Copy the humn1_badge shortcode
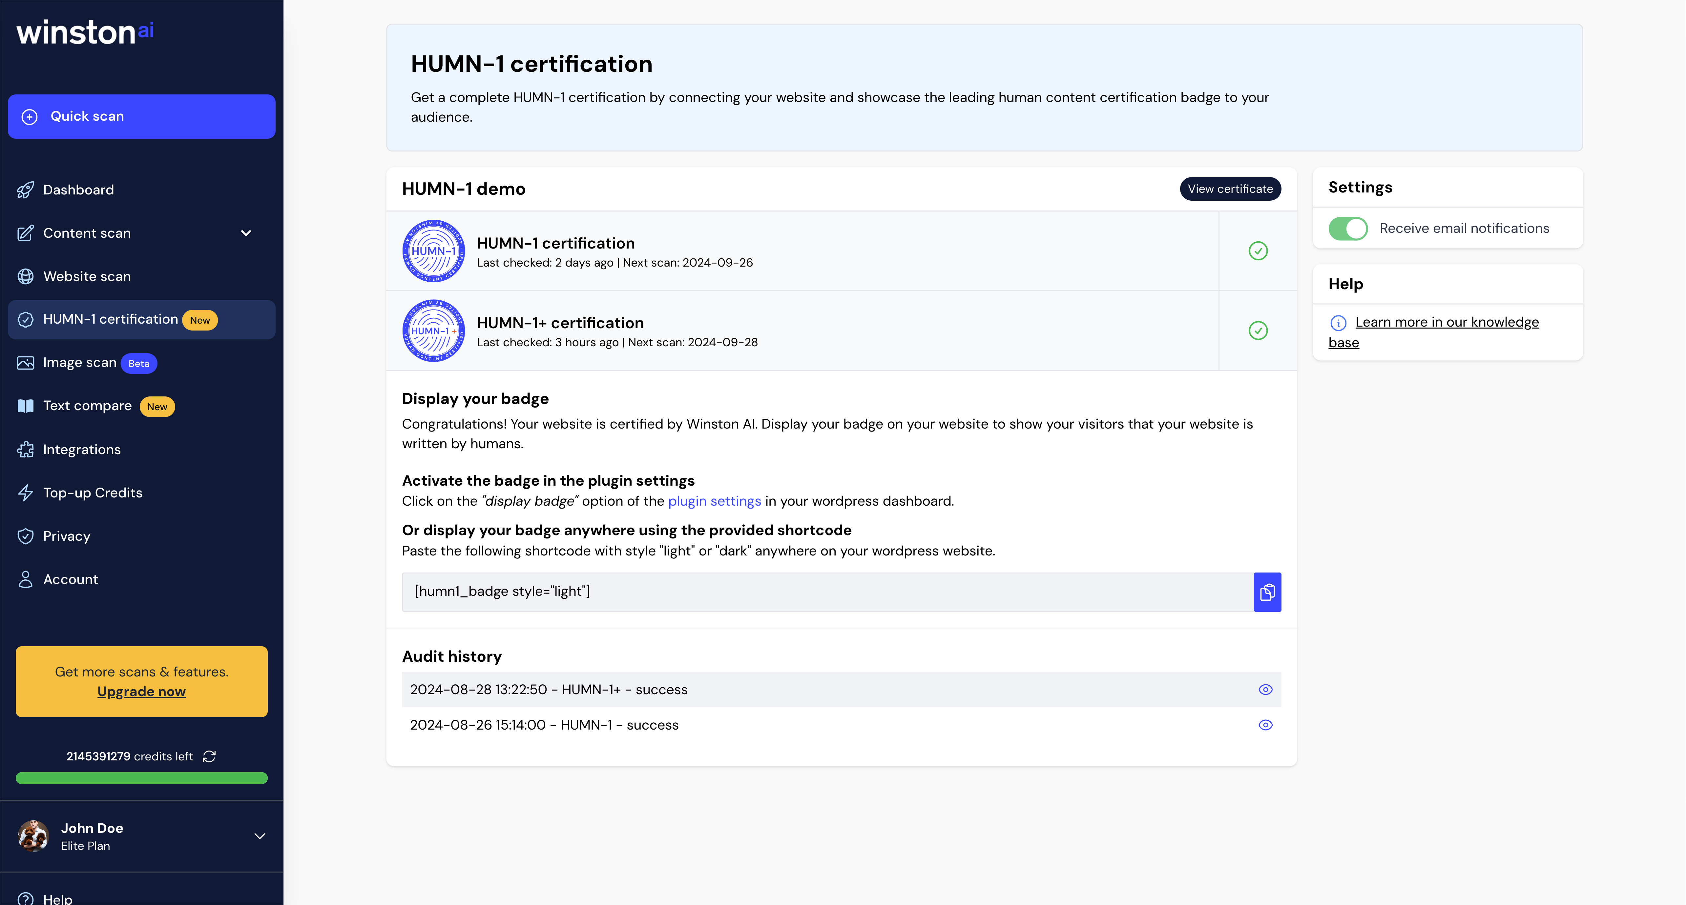Screen dimensions: 1686x905 click(x=1267, y=592)
